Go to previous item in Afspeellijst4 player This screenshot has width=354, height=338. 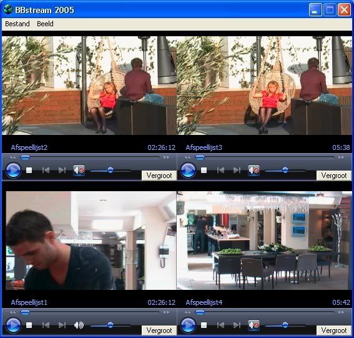[x=220, y=325]
